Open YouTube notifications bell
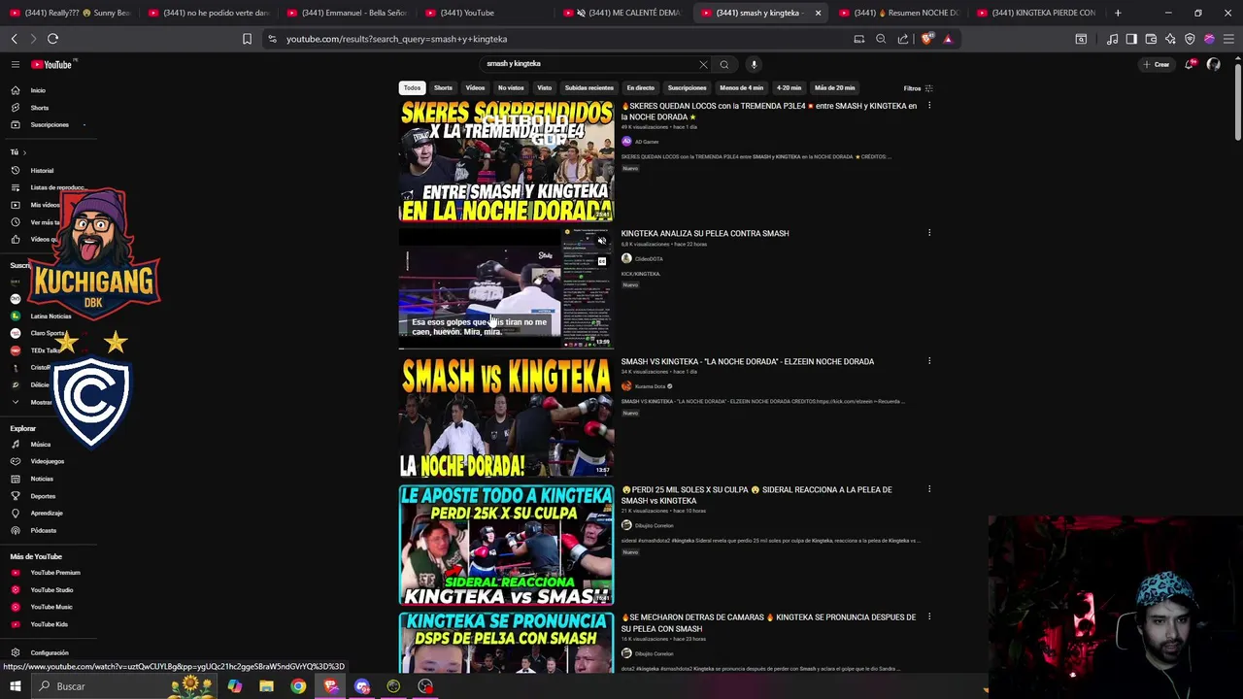 coord(1190,64)
